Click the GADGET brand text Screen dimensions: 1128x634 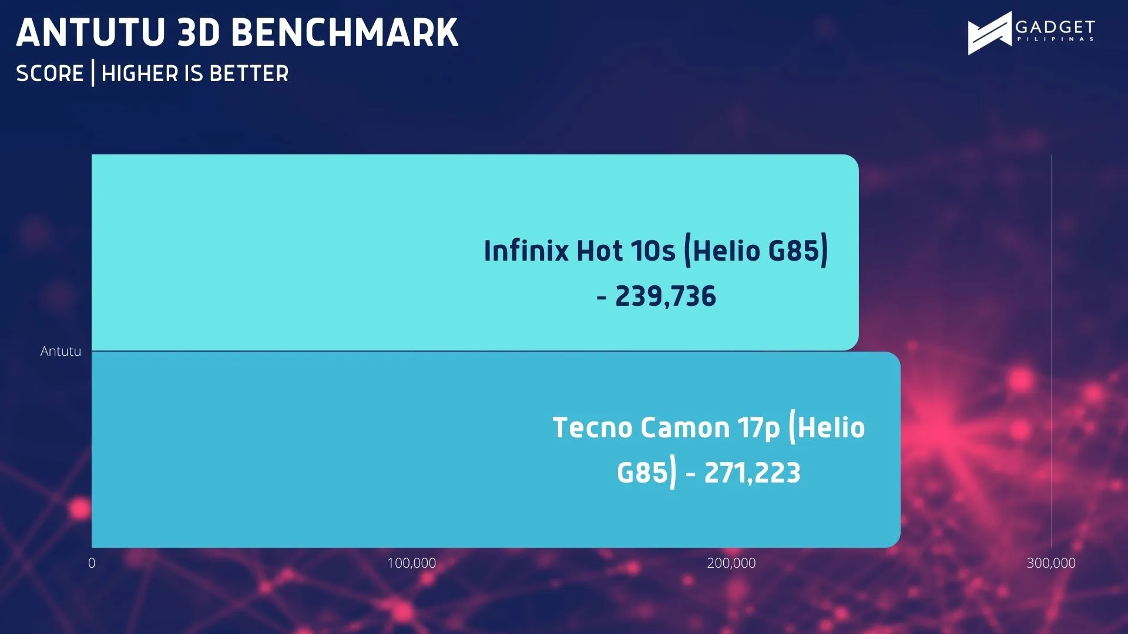[1055, 27]
